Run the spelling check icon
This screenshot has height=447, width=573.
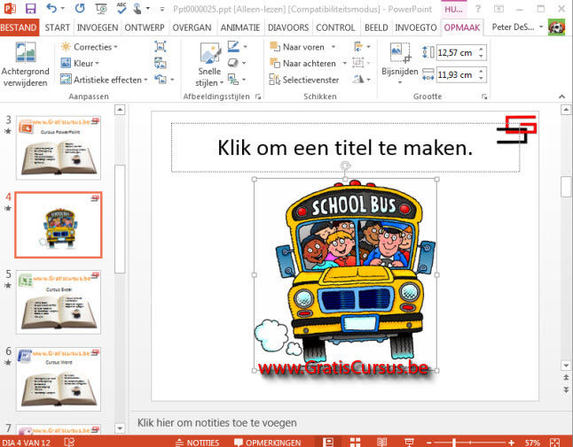(x=122, y=8)
